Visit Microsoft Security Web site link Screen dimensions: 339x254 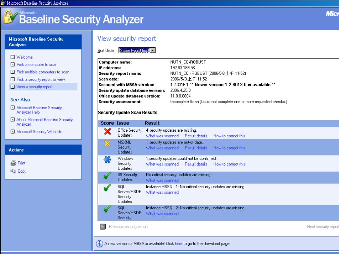39,132
